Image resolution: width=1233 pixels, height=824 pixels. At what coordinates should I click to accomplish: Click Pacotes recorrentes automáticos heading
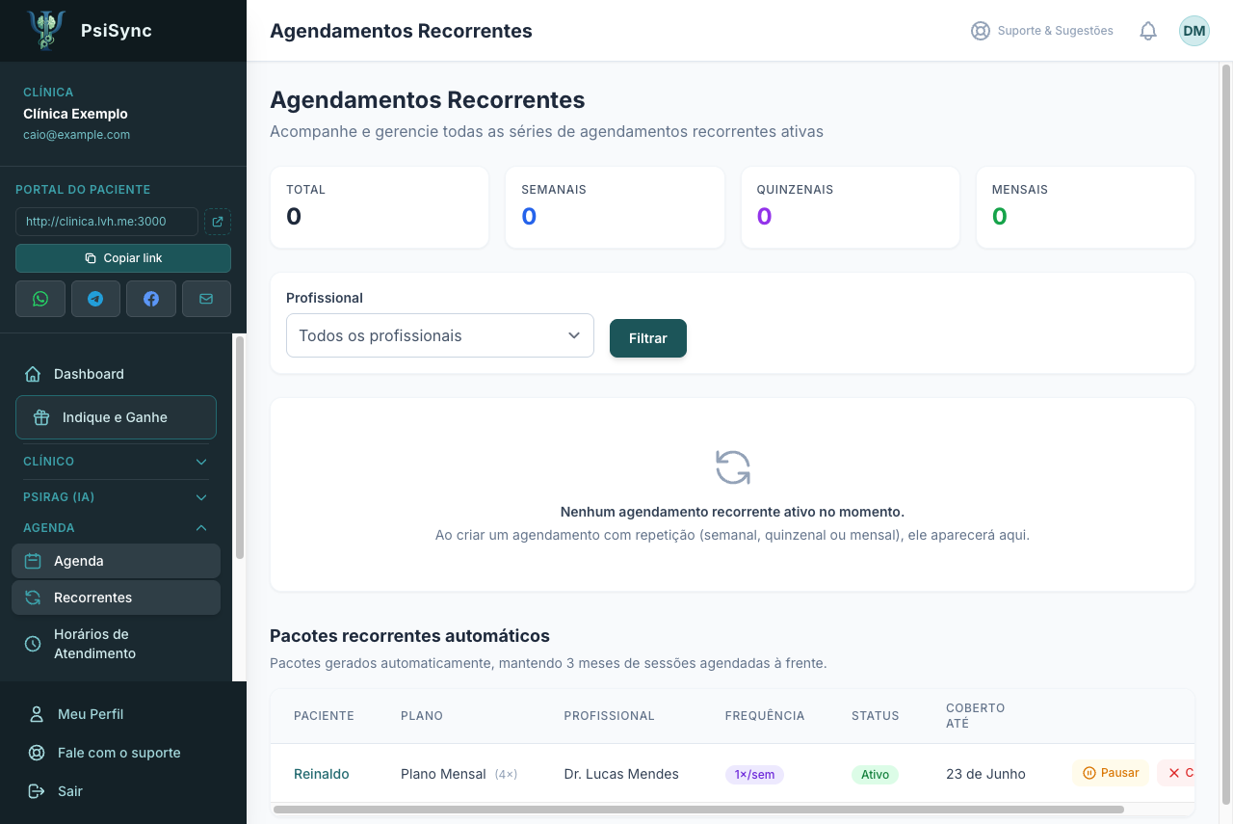409,636
